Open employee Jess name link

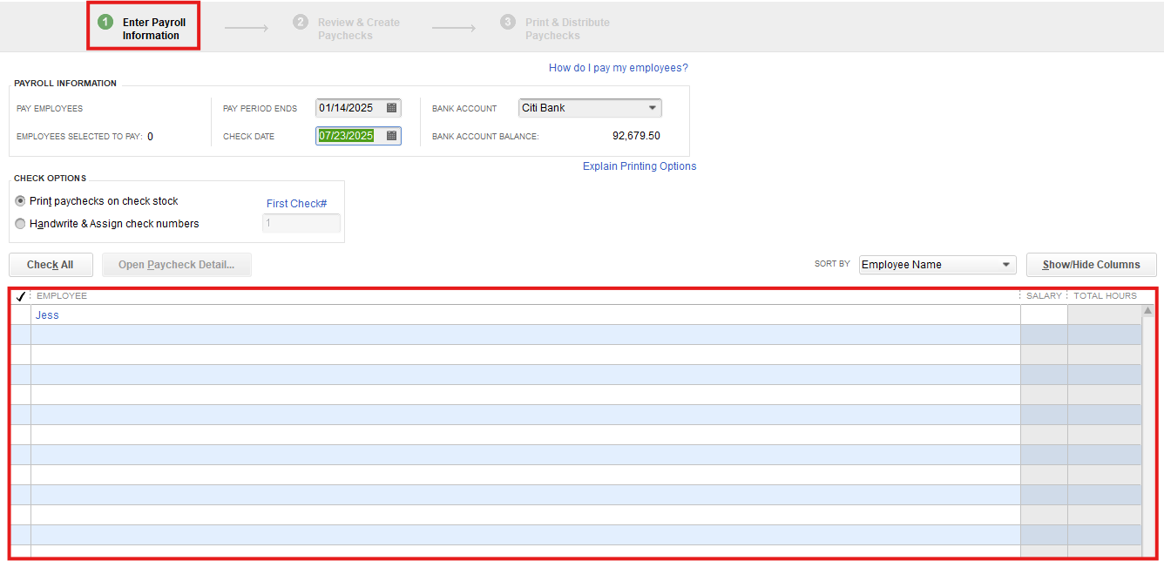(x=47, y=315)
